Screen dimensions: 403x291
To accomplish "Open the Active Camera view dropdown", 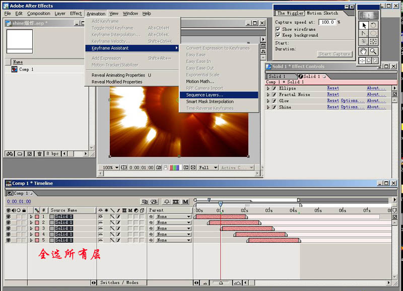I will 237,168.
